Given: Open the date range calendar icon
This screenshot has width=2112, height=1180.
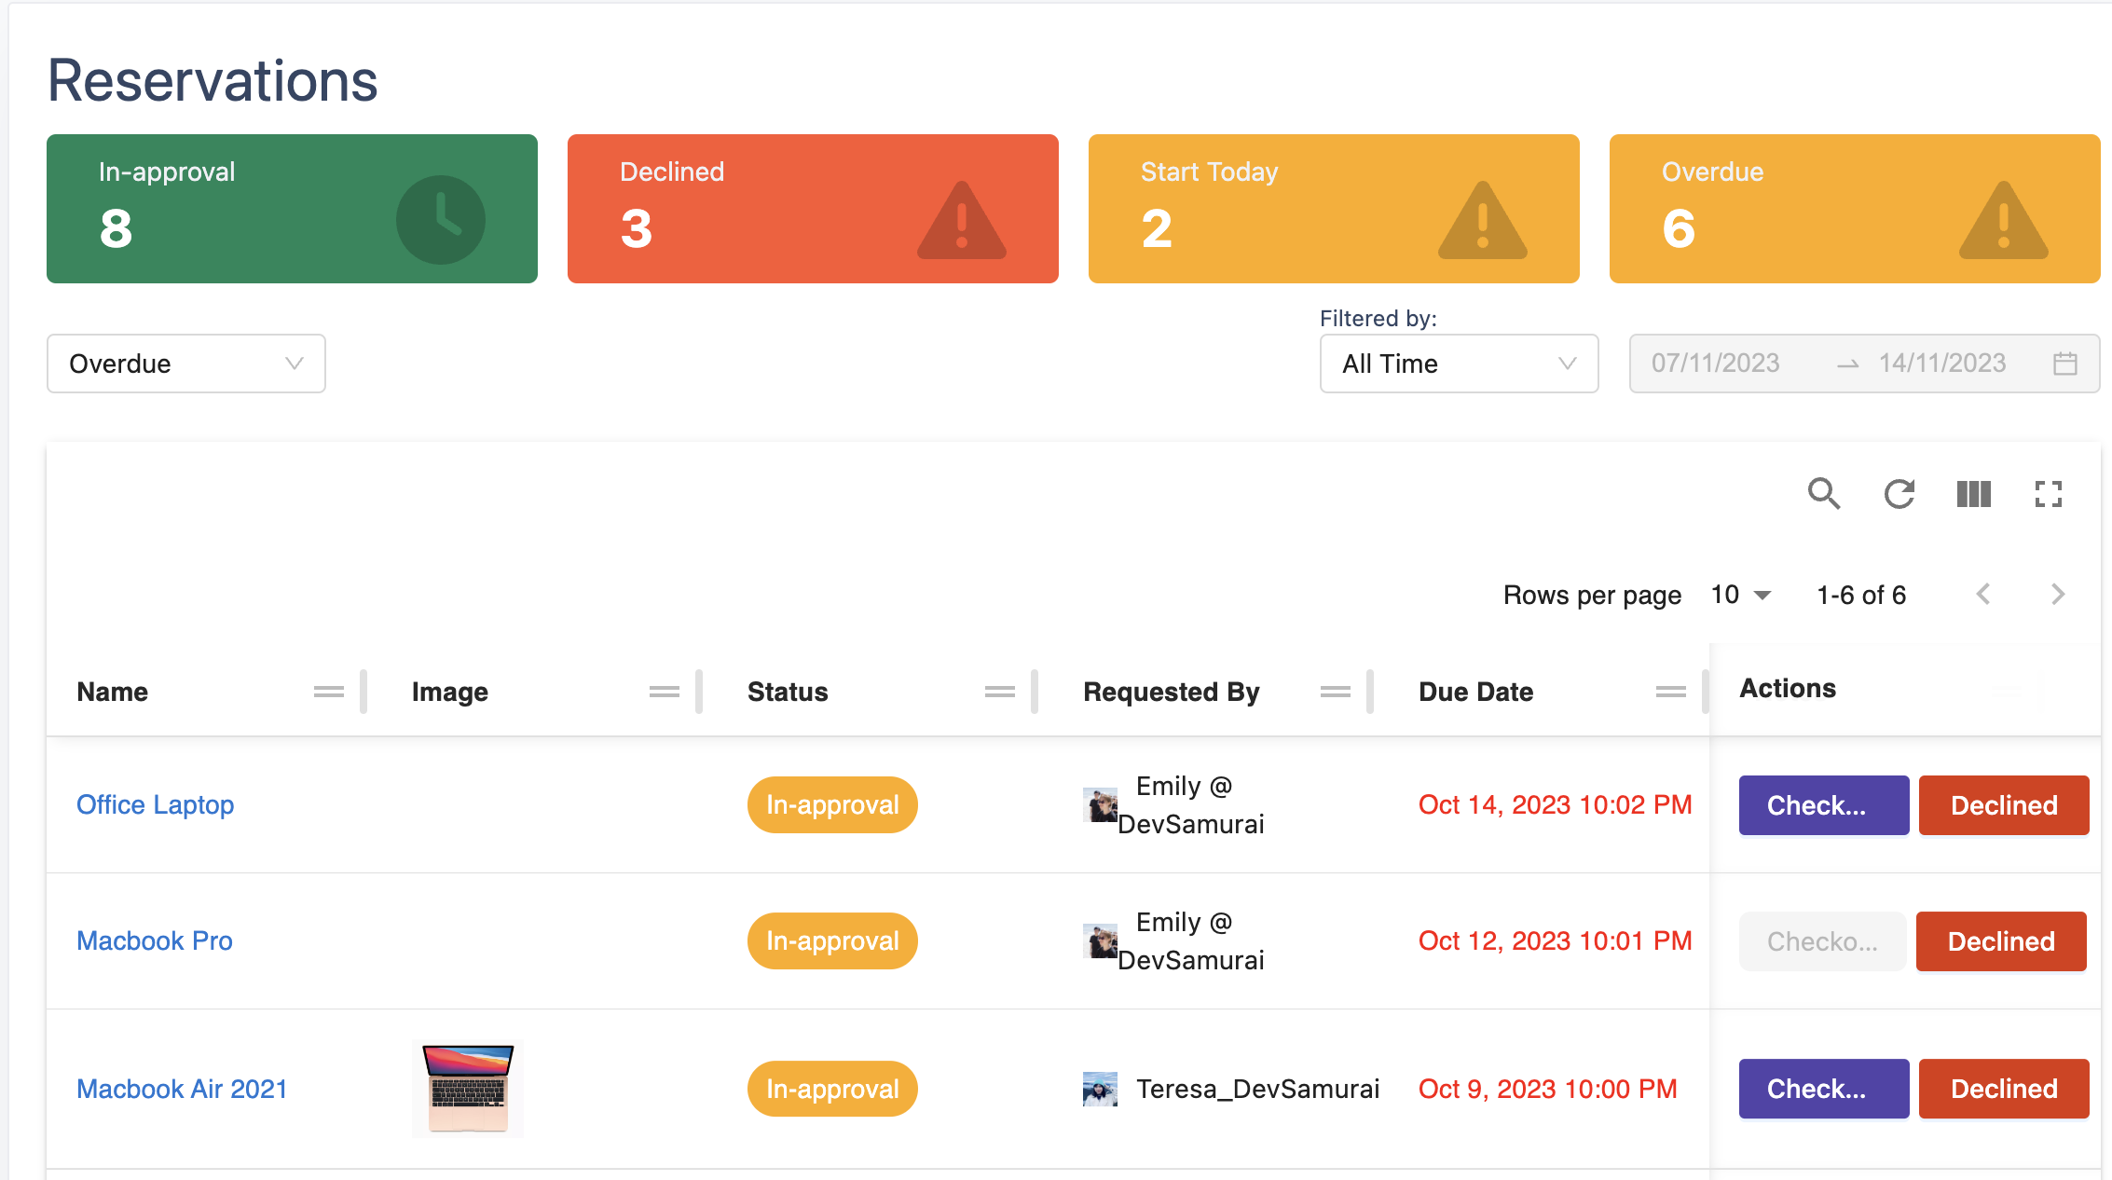Looking at the screenshot, I should click(2064, 364).
